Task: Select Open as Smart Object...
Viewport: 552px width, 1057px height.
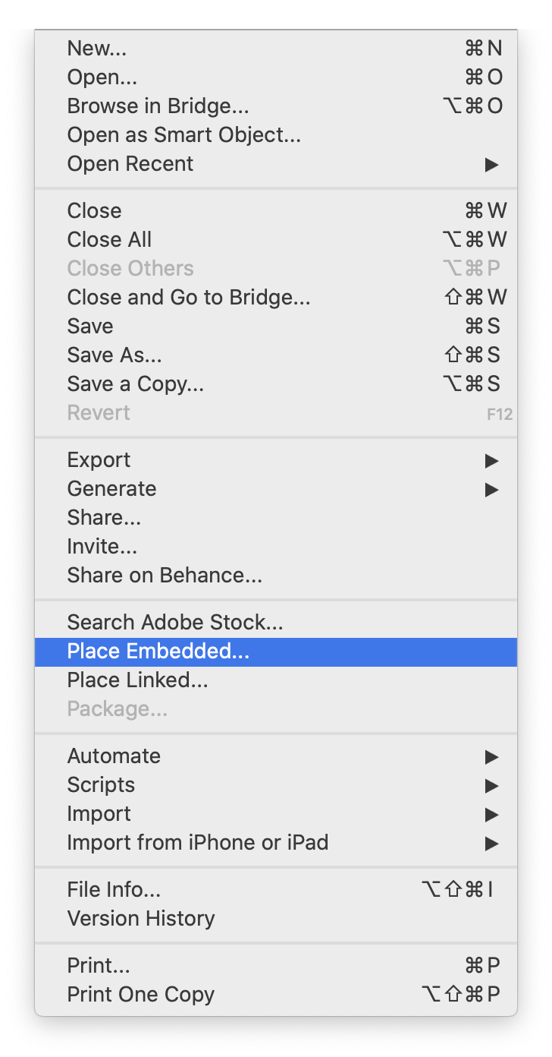Action: coord(276,135)
